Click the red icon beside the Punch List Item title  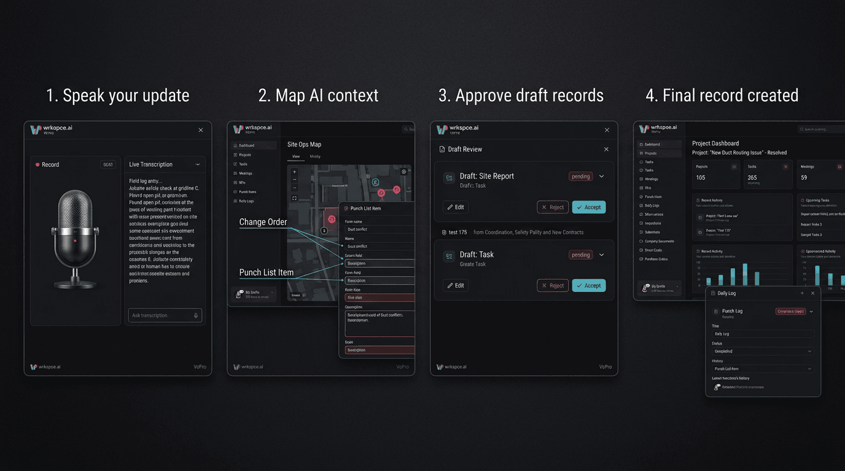[346, 209]
